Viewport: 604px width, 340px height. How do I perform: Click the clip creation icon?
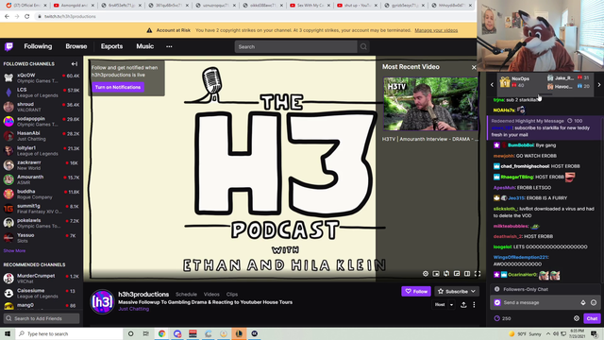(x=446, y=274)
